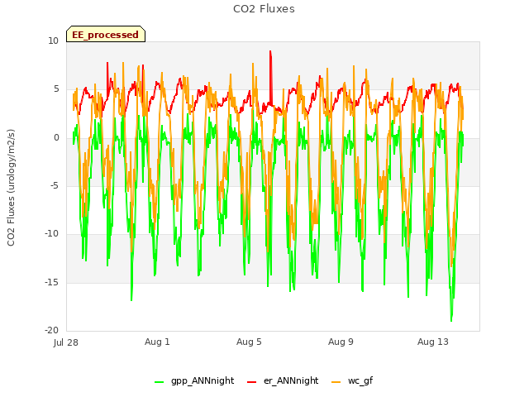Click the EE_processed label tag

106,34
